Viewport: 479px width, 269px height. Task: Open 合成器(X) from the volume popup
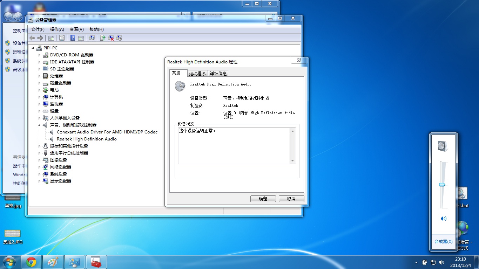click(x=443, y=241)
